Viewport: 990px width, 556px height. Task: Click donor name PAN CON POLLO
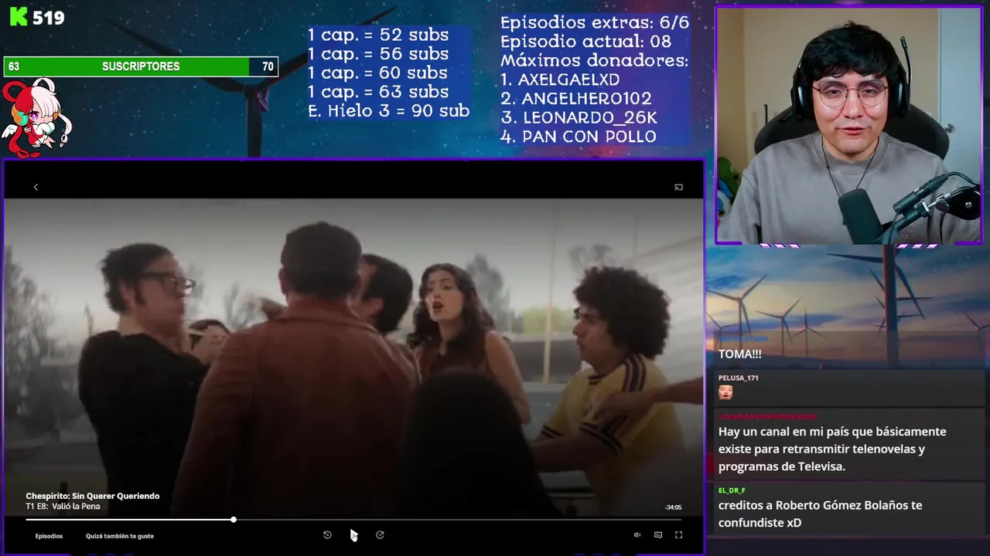coord(589,137)
